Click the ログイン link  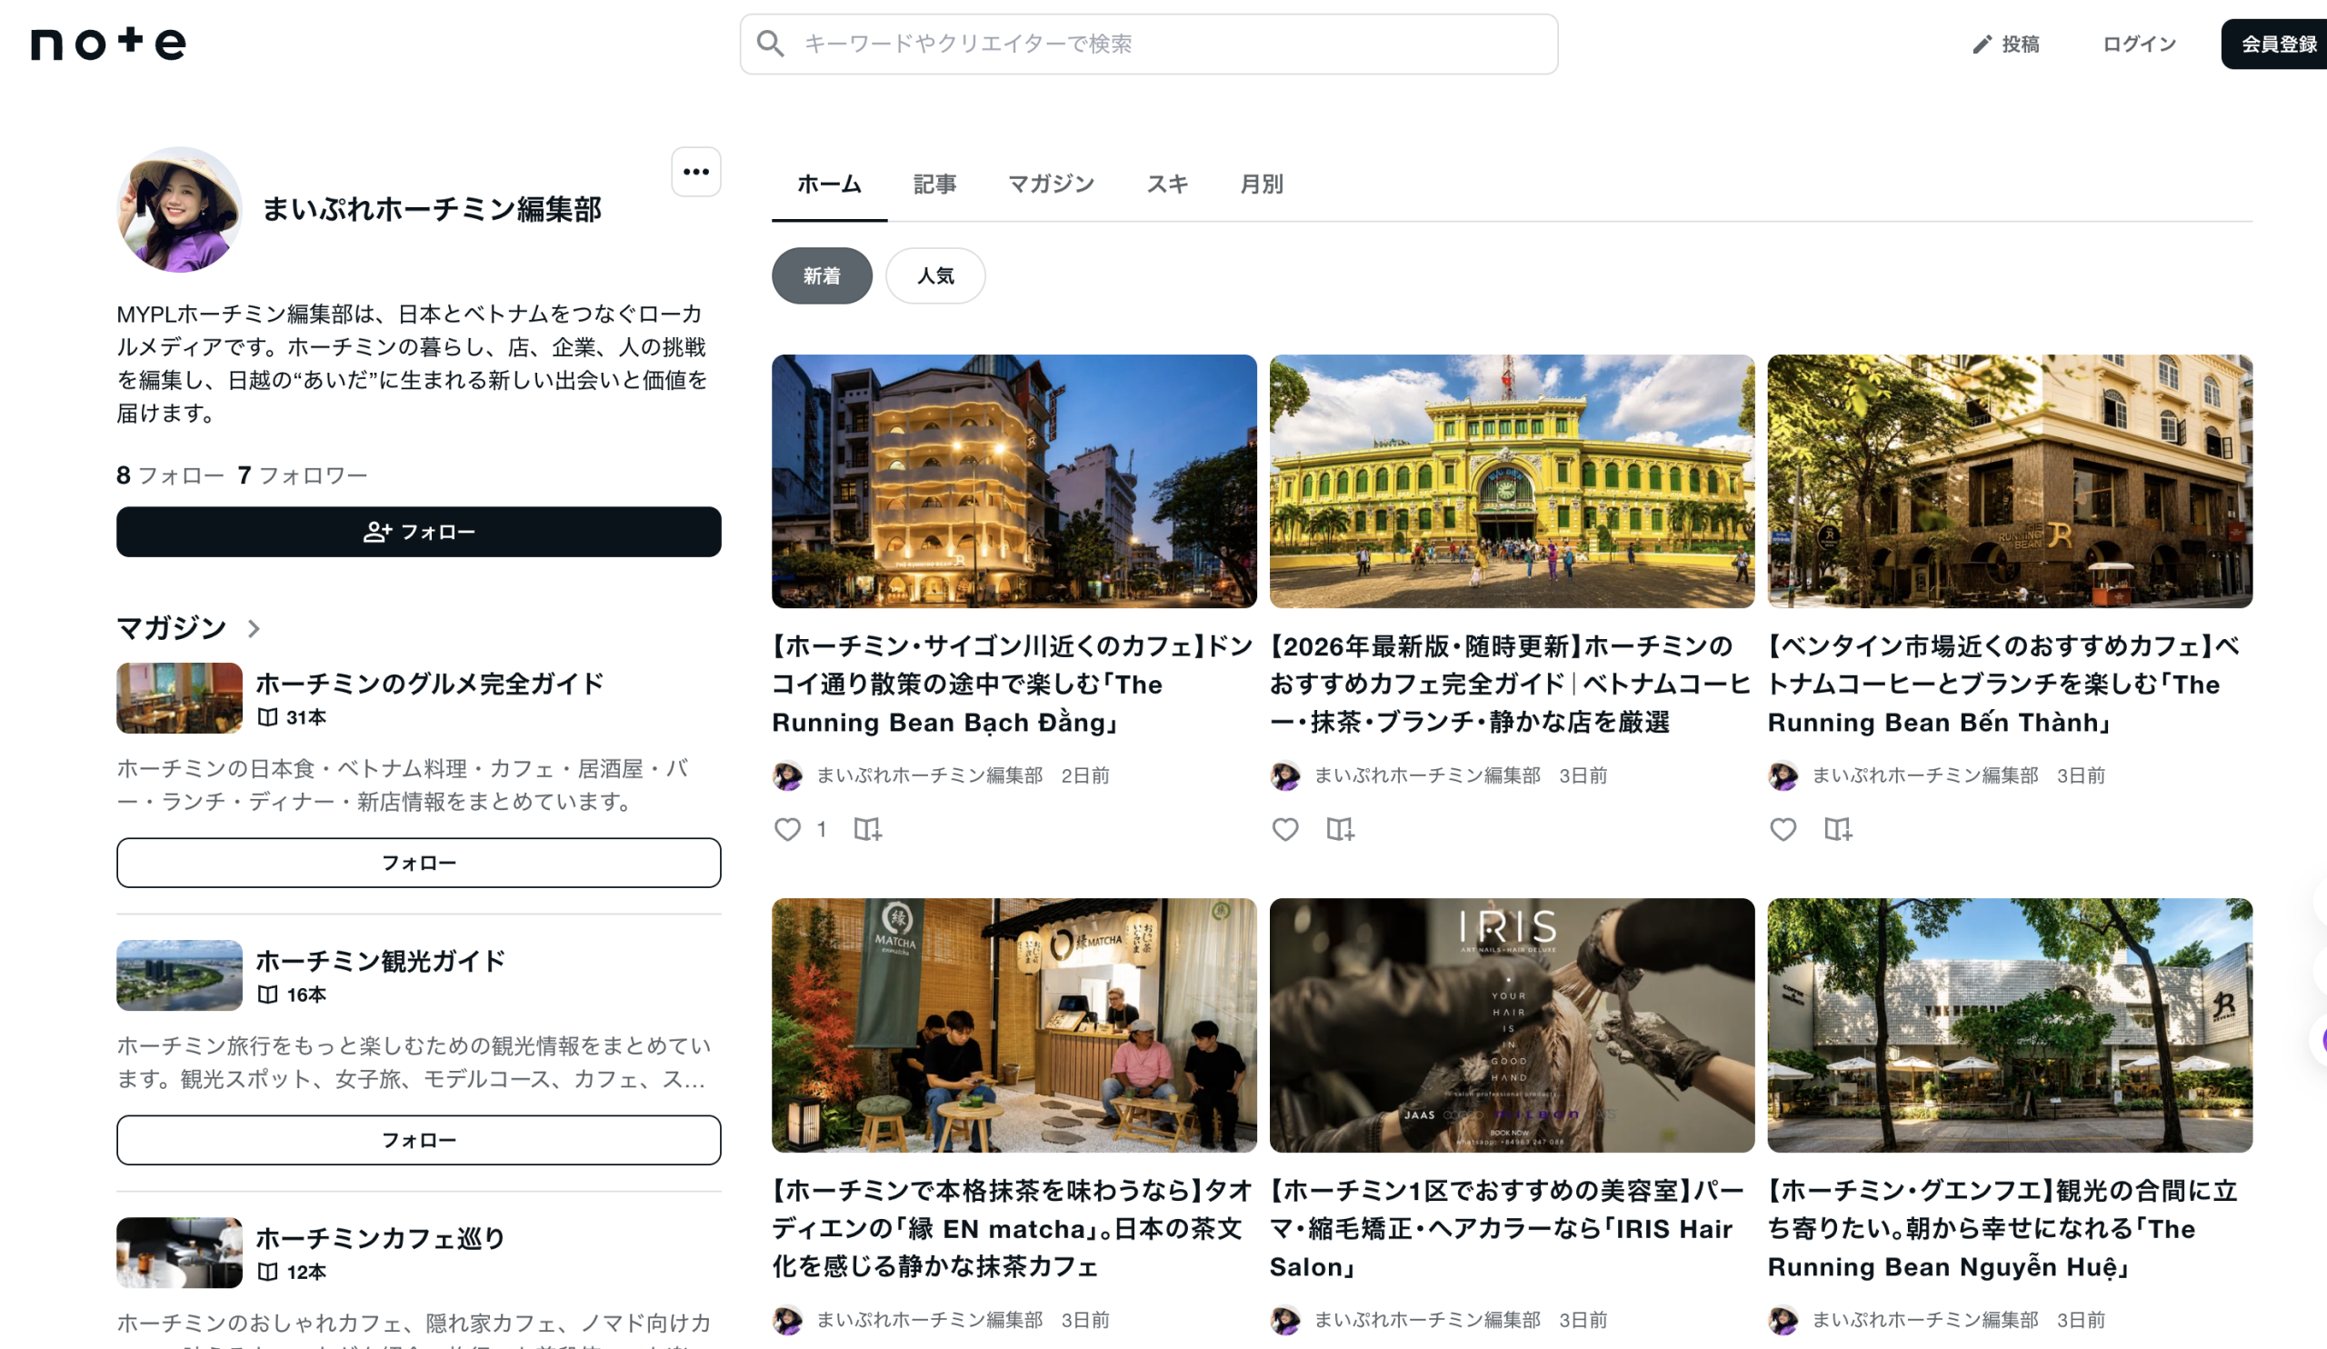(2140, 45)
